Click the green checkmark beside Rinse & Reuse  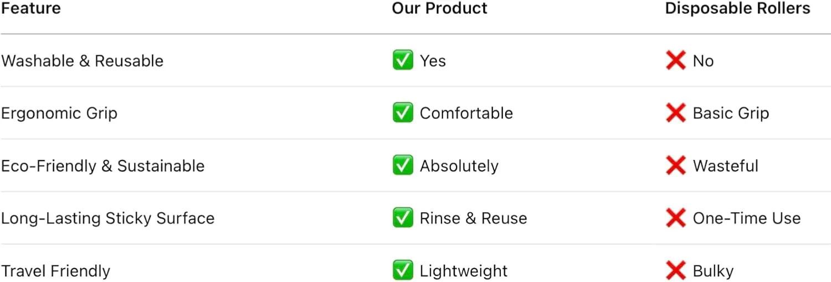pyautogui.click(x=403, y=218)
